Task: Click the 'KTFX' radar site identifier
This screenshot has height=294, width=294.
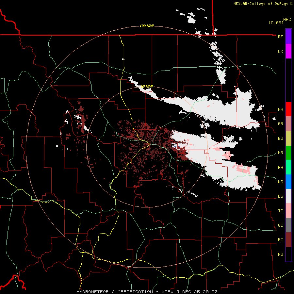Action: point(168,292)
